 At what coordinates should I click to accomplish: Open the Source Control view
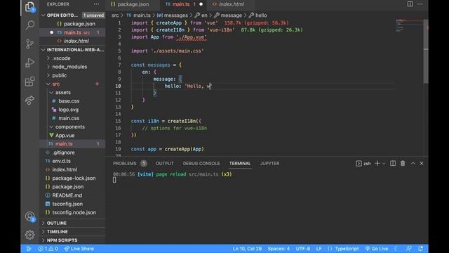click(29, 44)
